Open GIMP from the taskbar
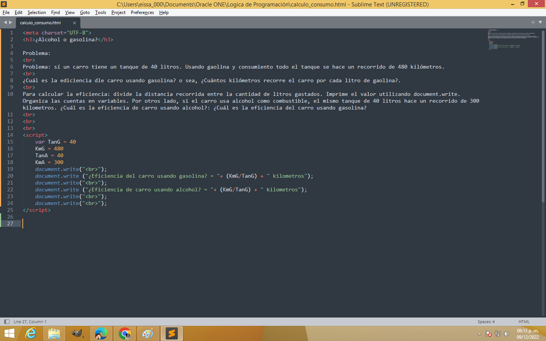Screen dimensions: 546x341 pos(78,333)
